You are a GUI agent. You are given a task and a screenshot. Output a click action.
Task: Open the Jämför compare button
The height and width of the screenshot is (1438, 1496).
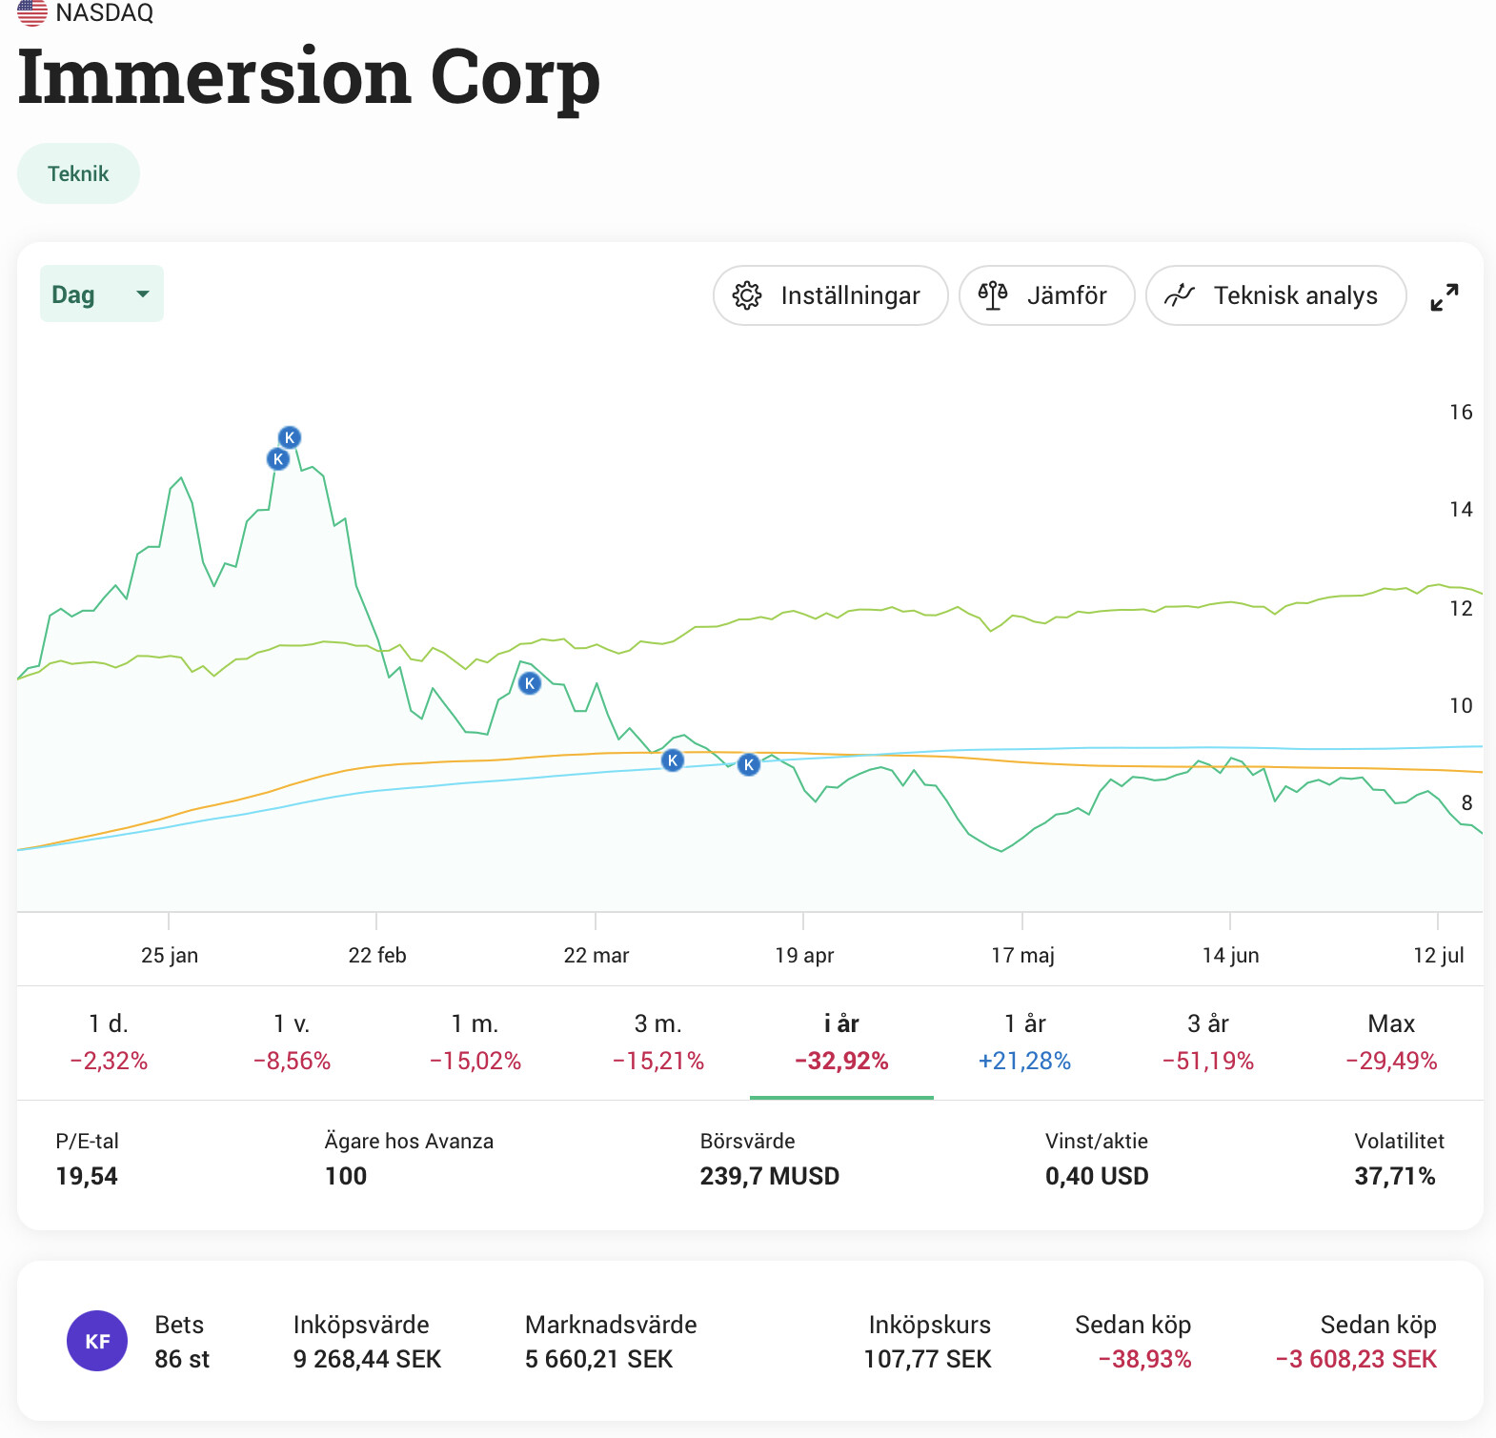pyautogui.click(x=1046, y=296)
